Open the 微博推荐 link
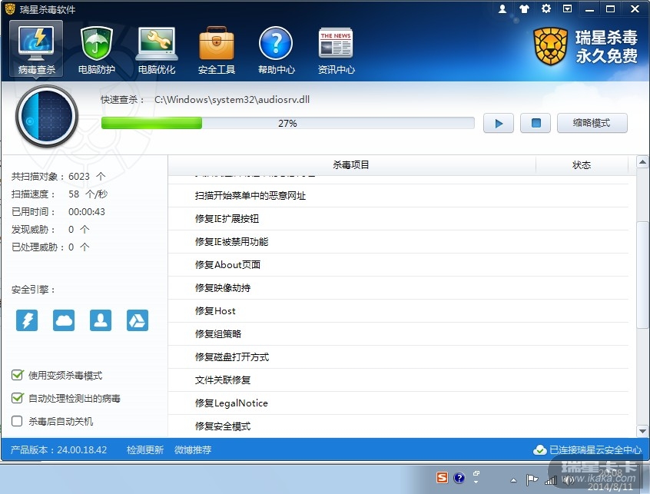The height and width of the screenshot is (494, 650). coord(193,449)
